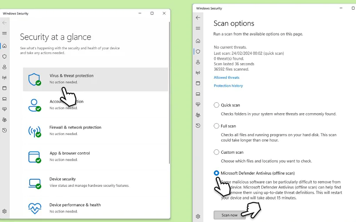This screenshot has width=356, height=222.
Task: Click the Scan options heading
Action: point(234,24)
